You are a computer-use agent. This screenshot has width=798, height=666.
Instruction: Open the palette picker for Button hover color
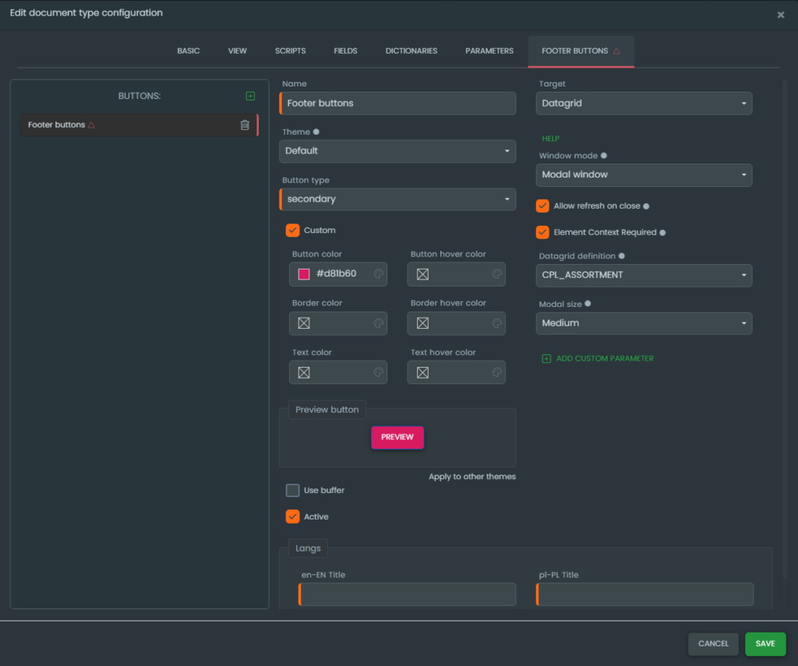[496, 274]
